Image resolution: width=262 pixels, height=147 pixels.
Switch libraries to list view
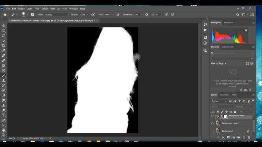click(x=252, y=64)
